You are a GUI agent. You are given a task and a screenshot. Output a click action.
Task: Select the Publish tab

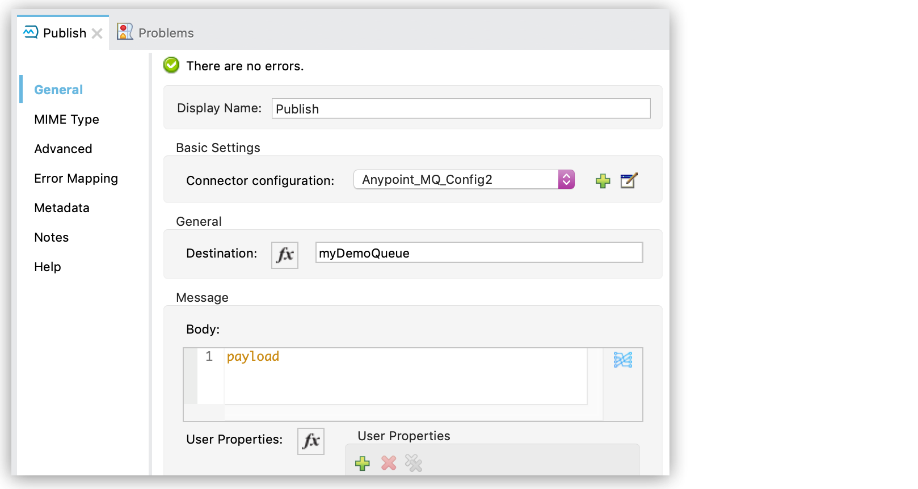tap(64, 32)
